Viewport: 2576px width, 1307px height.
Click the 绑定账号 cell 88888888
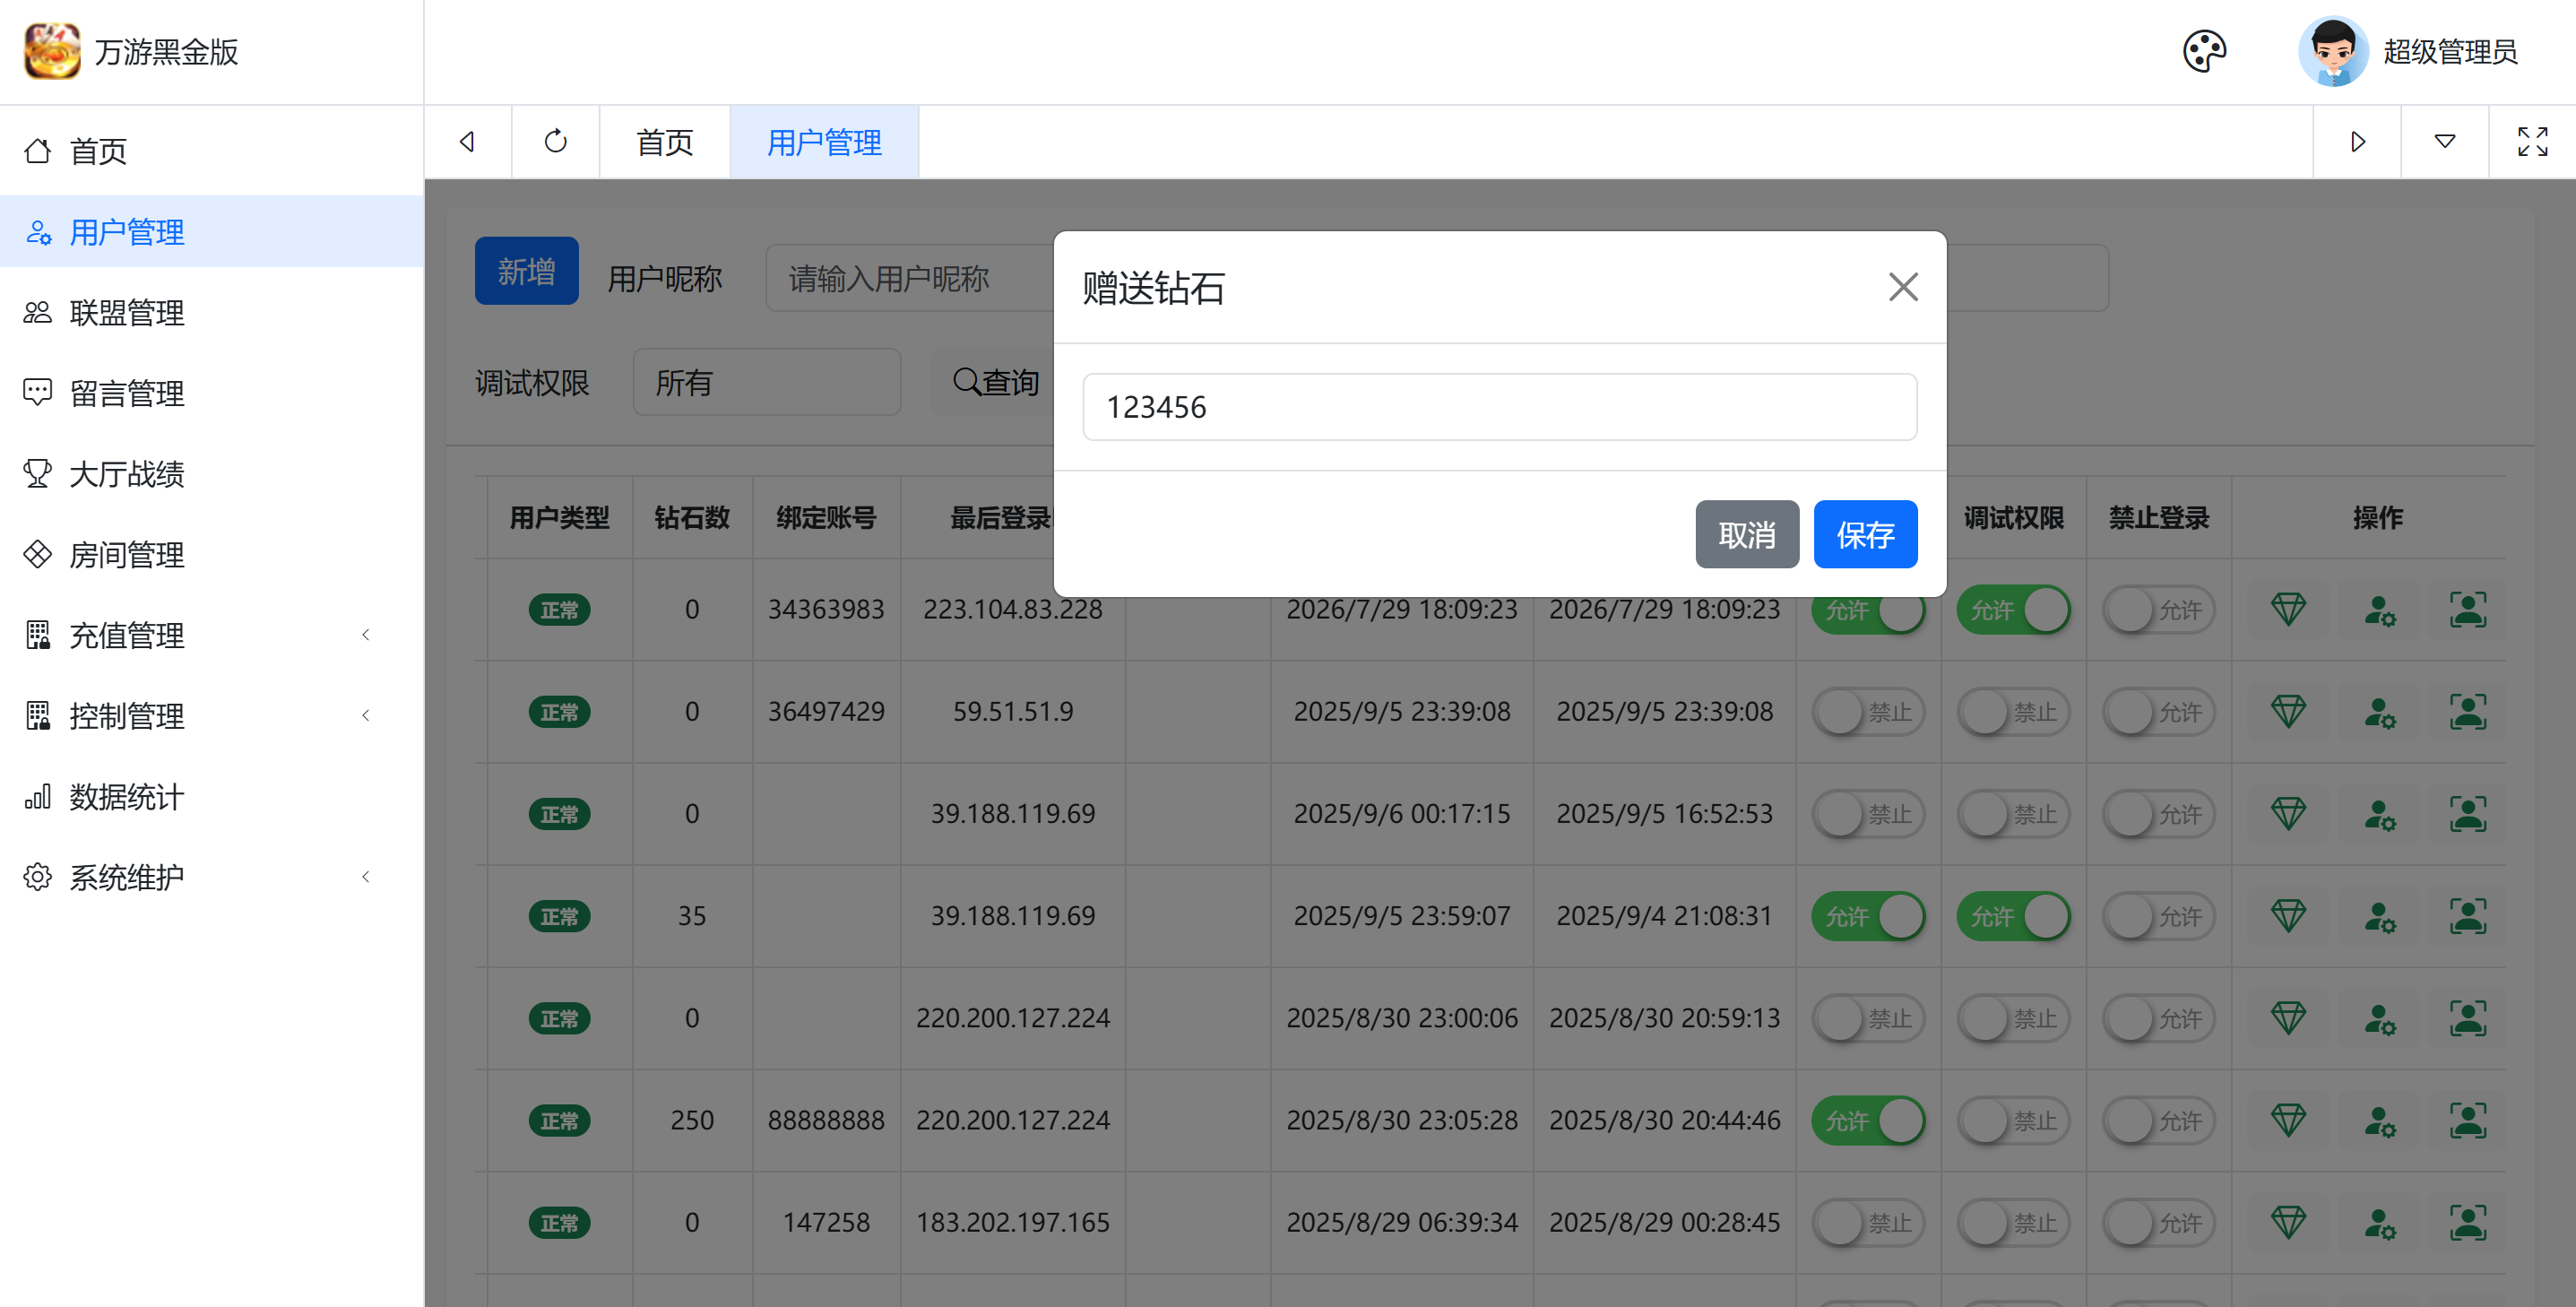coord(826,1120)
